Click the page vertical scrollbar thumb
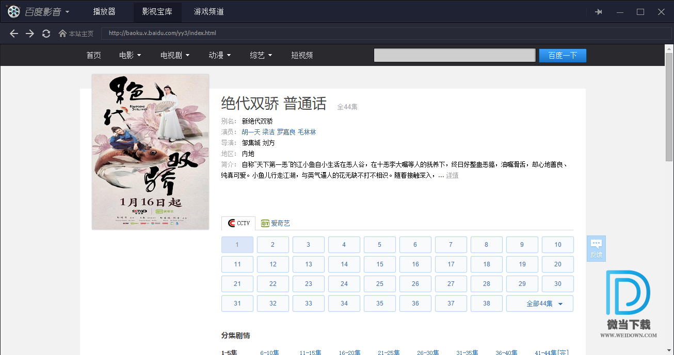The width and height of the screenshot is (674, 355). (x=669, y=107)
